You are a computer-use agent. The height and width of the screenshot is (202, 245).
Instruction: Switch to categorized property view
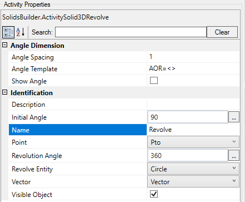(x=8, y=32)
